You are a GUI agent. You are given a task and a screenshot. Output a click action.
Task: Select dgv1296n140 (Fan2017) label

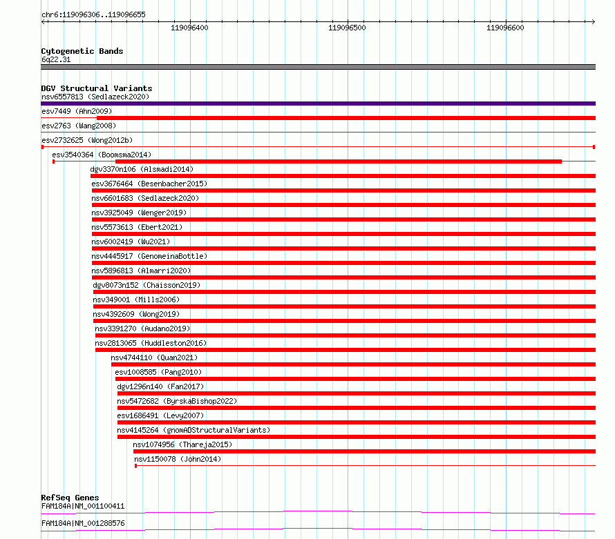[160, 386]
